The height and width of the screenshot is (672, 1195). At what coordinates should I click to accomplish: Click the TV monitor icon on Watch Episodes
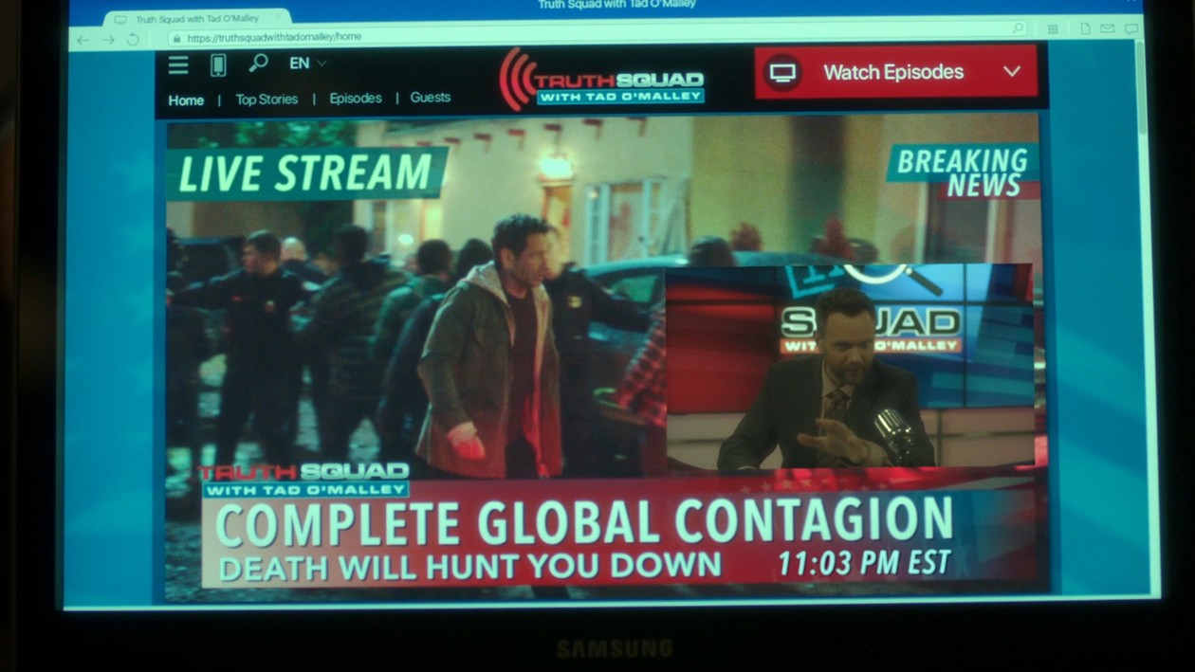pos(782,73)
